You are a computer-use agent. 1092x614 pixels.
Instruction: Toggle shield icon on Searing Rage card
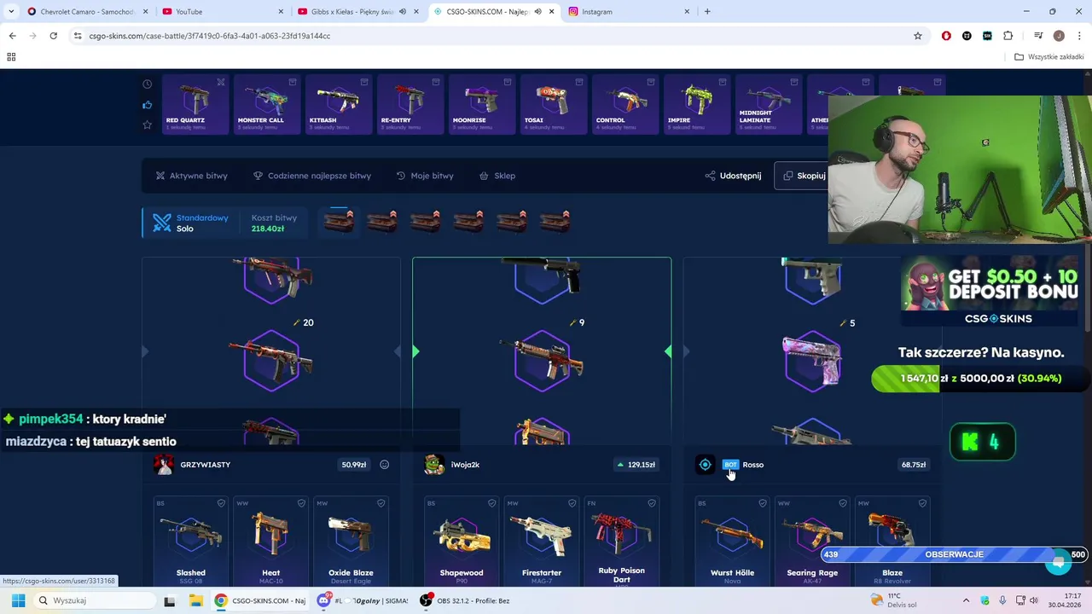[843, 503]
